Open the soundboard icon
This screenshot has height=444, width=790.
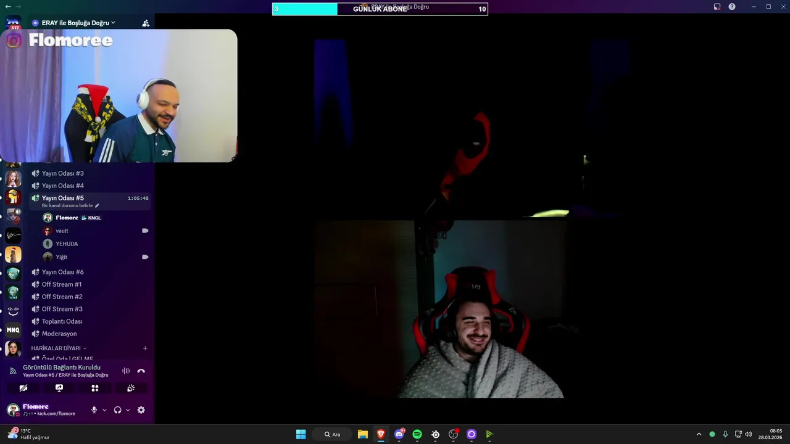pos(131,388)
